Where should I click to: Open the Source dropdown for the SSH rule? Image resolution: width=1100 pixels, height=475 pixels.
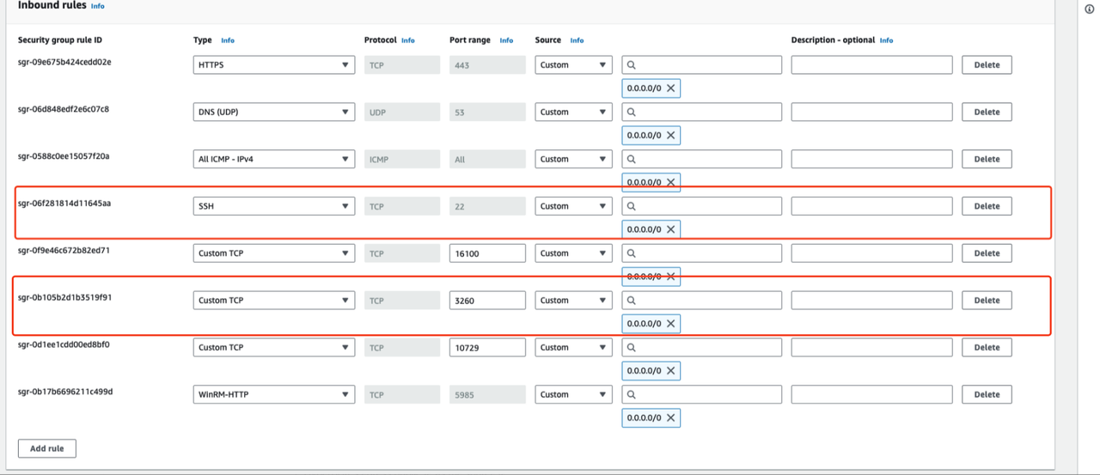(x=573, y=206)
